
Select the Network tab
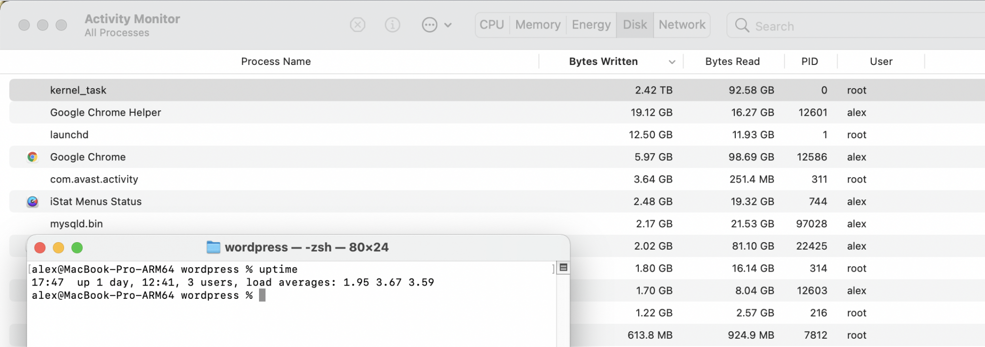[682, 25]
